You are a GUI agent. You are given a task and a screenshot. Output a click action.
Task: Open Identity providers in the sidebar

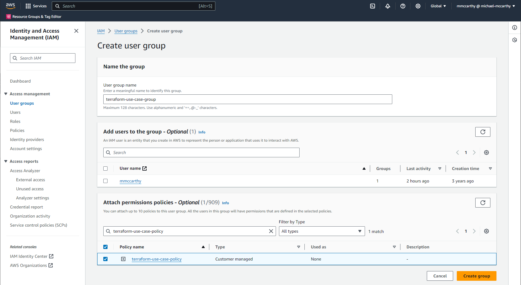coord(27,139)
